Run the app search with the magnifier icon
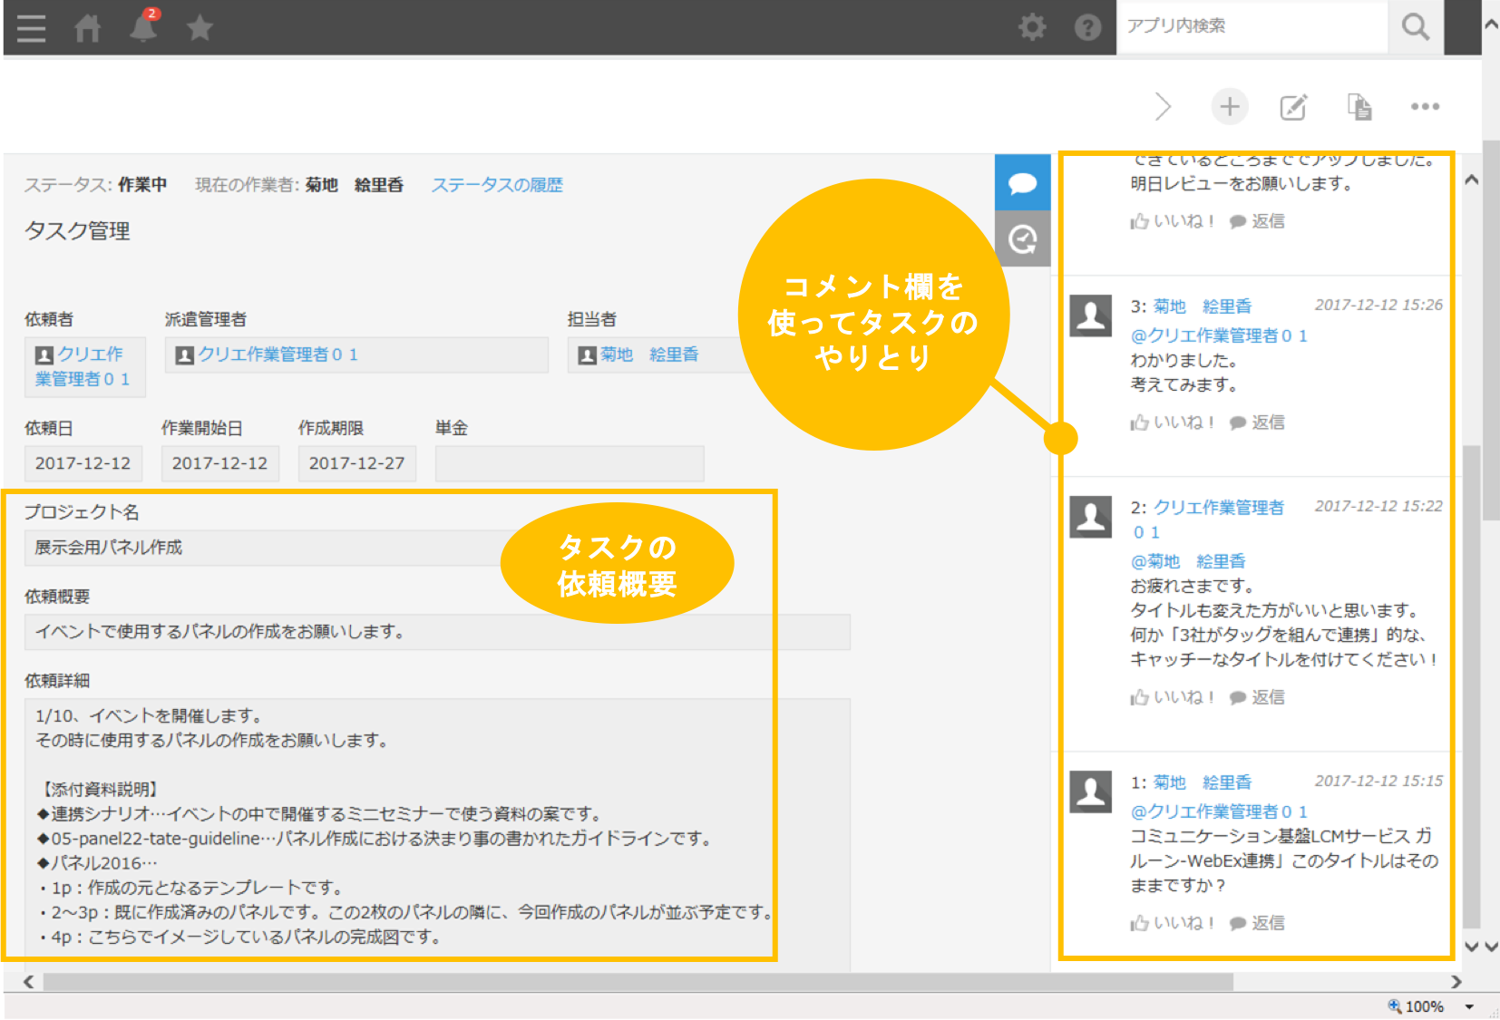The width and height of the screenshot is (1500, 1020). pyautogui.click(x=1415, y=26)
